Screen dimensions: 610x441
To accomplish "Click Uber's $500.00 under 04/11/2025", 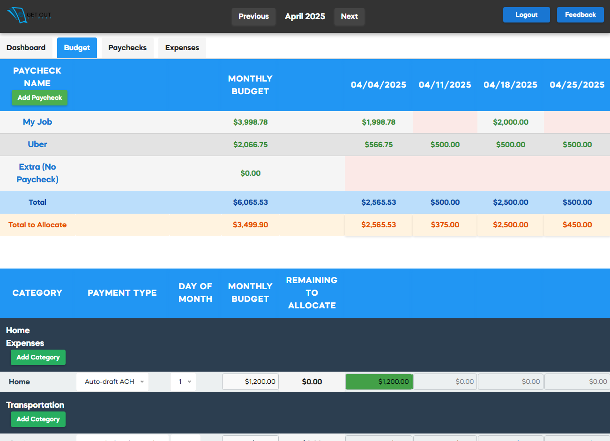I will tap(445, 145).
